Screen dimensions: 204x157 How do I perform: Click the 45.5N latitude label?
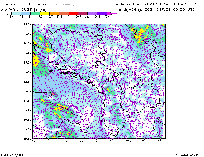point(27,24)
